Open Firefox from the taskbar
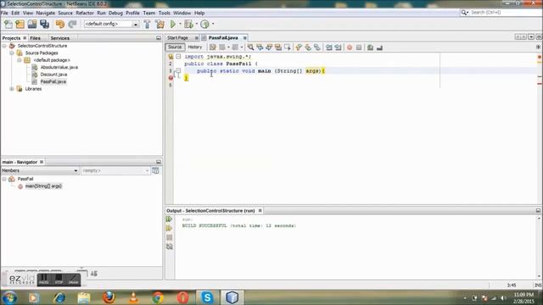Image resolution: width=543 pixels, height=305 pixels. pyautogui.click(x=109, y=297)
